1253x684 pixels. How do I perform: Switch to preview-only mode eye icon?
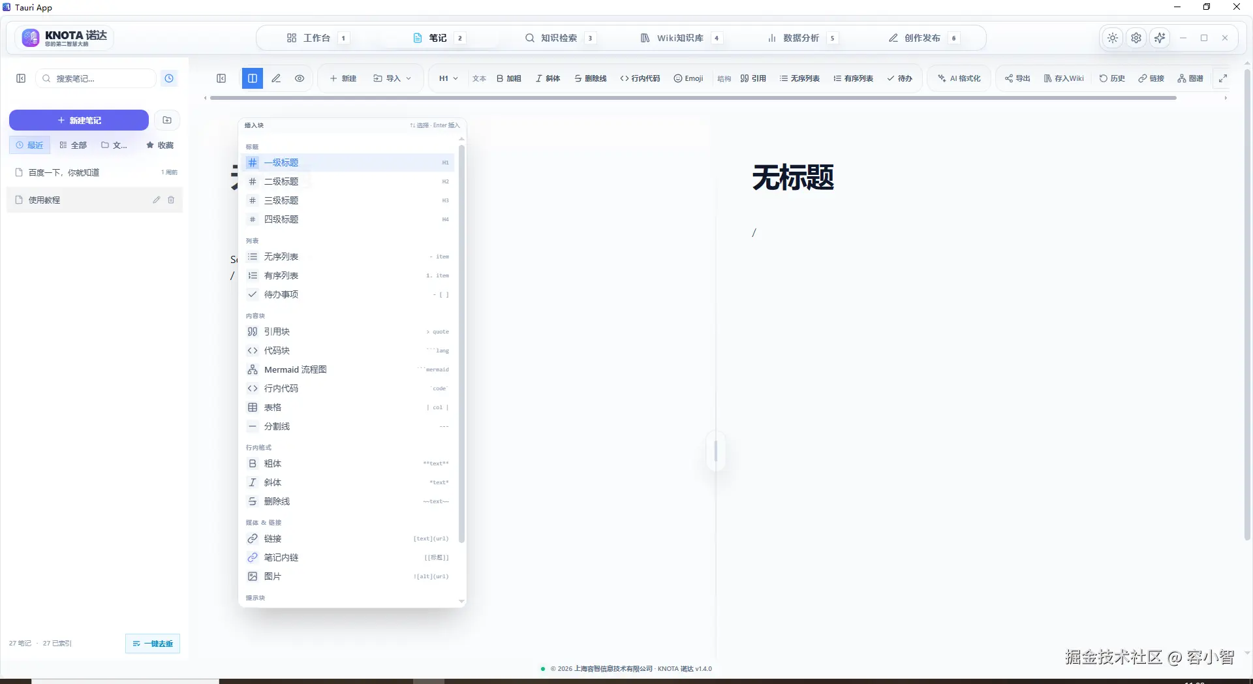(300, 78)
